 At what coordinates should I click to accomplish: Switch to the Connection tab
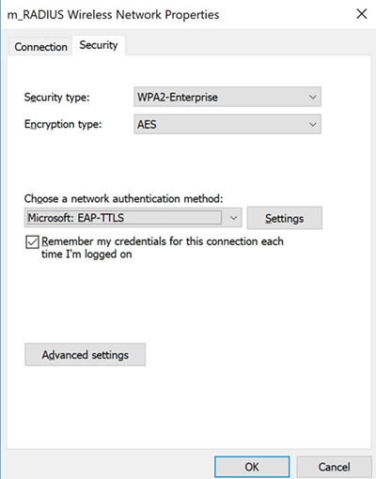click(x=40, y=47)
